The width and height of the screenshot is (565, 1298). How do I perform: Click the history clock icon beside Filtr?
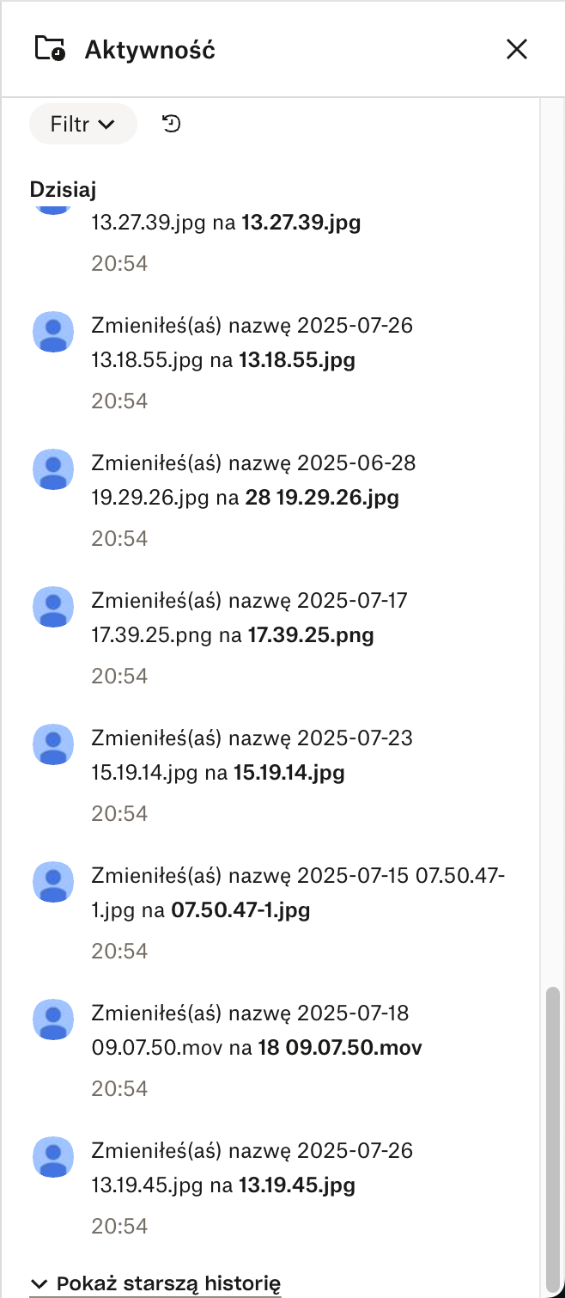click(x=172, y=124)
